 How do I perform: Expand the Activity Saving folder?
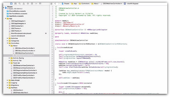click(9, 58)
